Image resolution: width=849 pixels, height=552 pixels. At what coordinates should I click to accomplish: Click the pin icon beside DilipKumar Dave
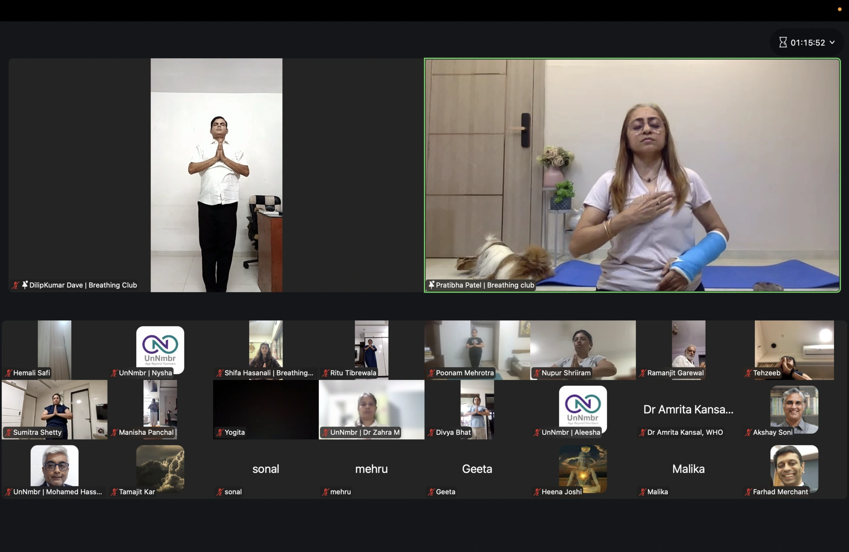(x=25, y=285)
